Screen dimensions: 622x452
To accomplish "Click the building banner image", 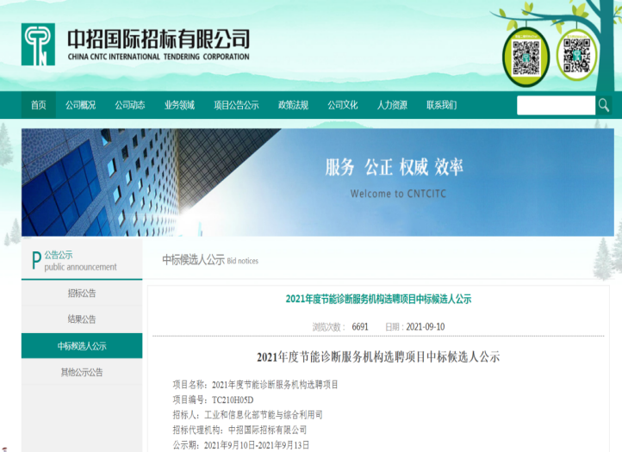I will [317, 183].
